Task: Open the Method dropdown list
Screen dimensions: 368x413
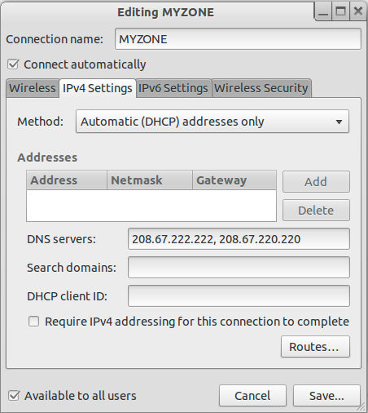Action: coord(212,122)
